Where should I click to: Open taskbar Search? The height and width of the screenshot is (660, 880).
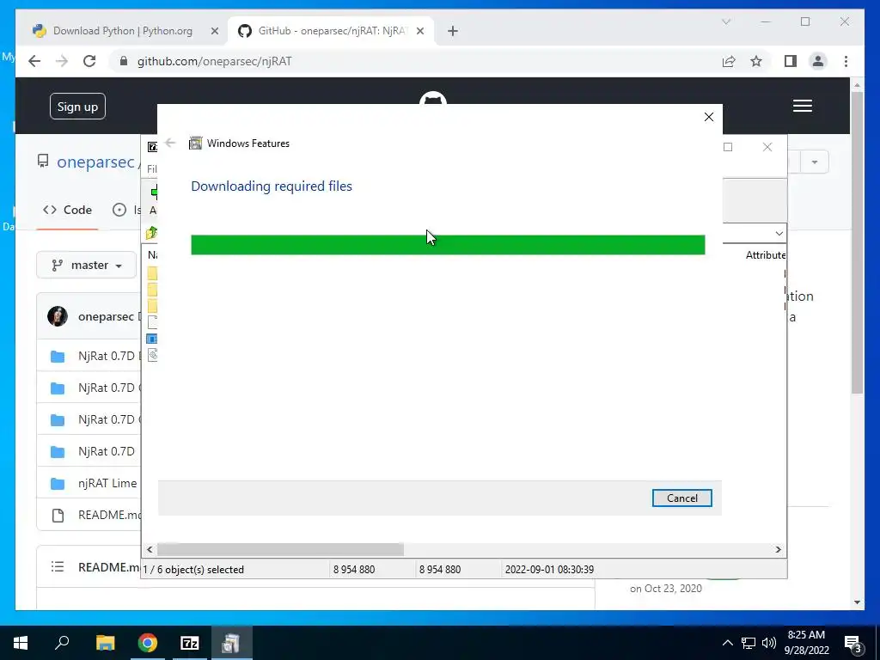click(x=62, y=643)
